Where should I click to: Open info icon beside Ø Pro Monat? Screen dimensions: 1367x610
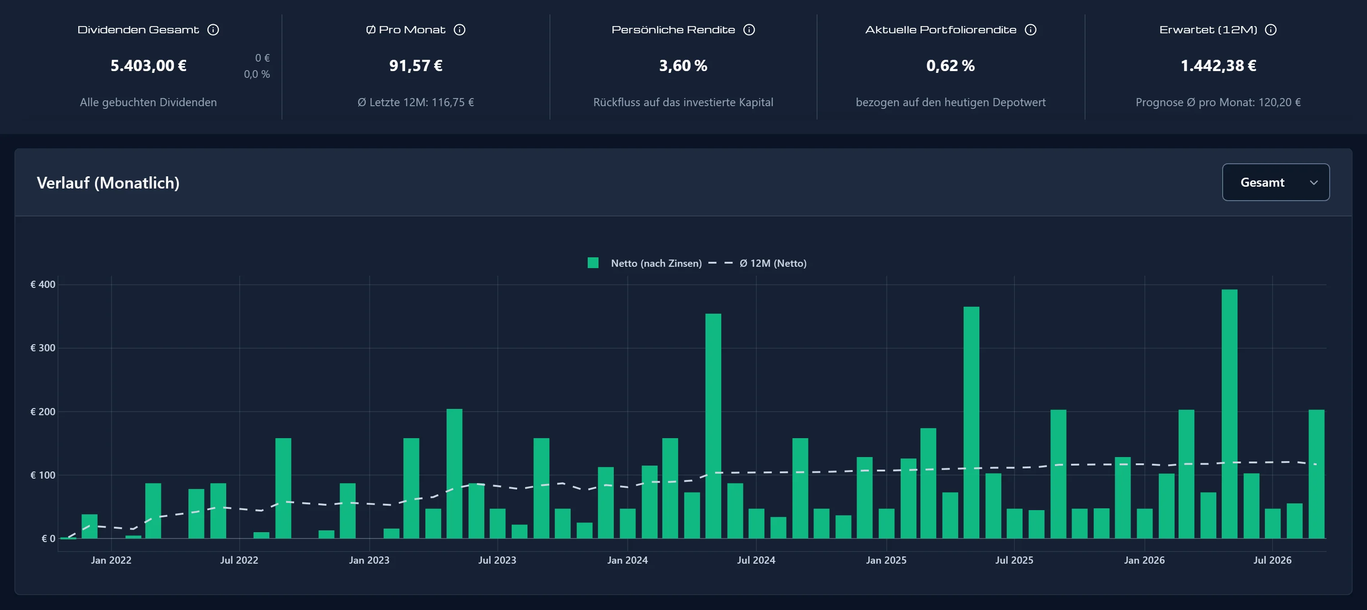tap(460, 30)
